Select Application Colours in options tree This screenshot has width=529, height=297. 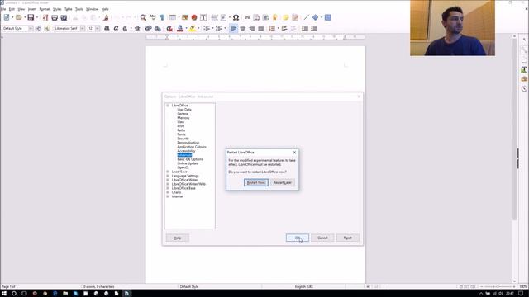tap(192, 147)
